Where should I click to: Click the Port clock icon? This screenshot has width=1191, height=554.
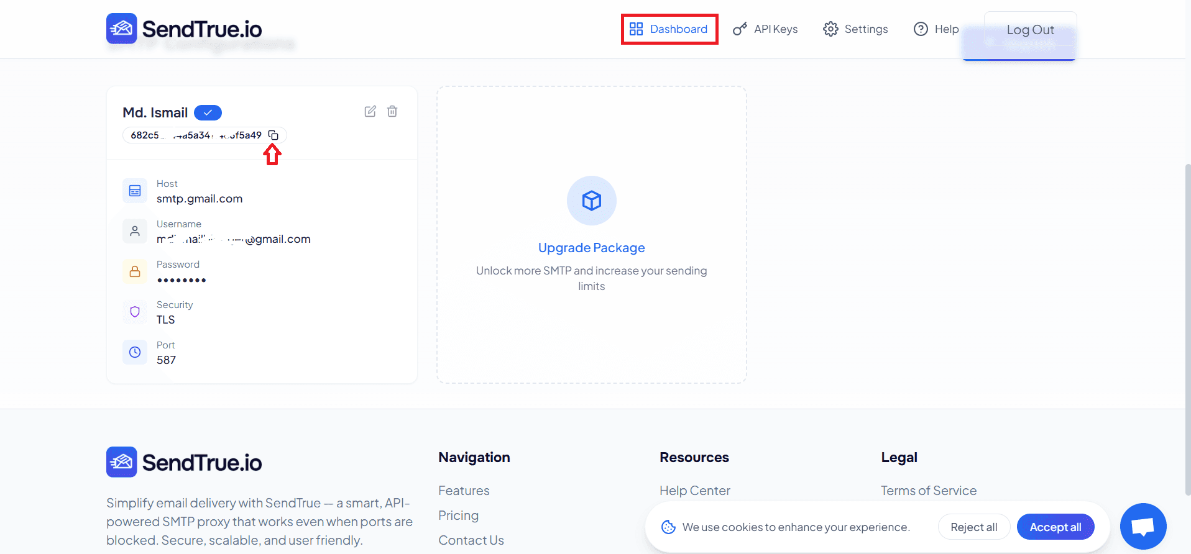pos(135,352)
